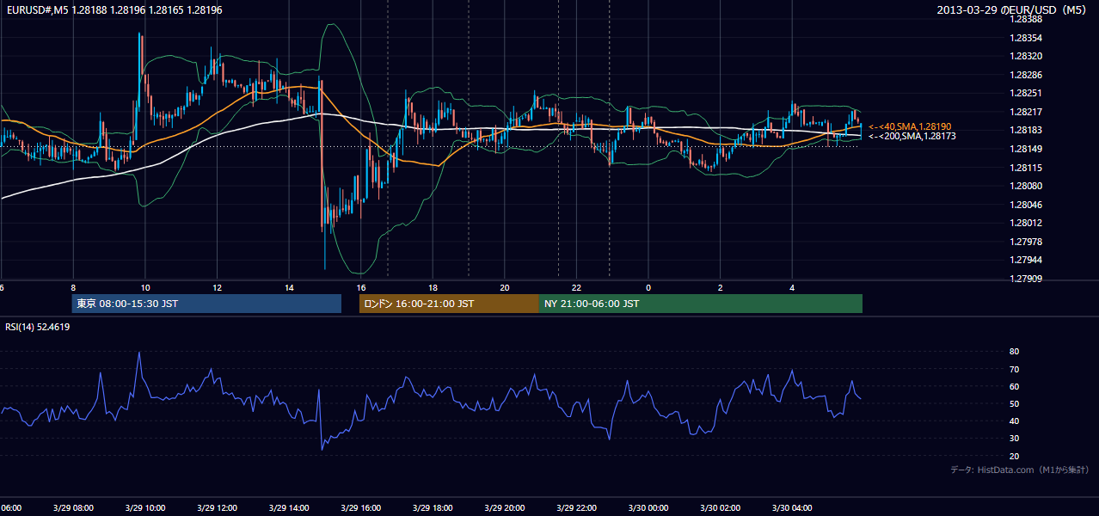The image size is (1099, 516).
Task: Click price axis value 1.28149
Action: coord(1026,149)
